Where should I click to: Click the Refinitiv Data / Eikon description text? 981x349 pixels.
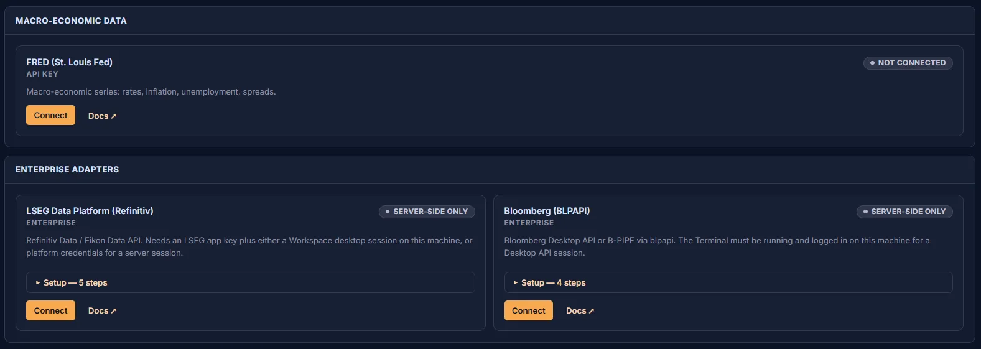coord(249,246)
